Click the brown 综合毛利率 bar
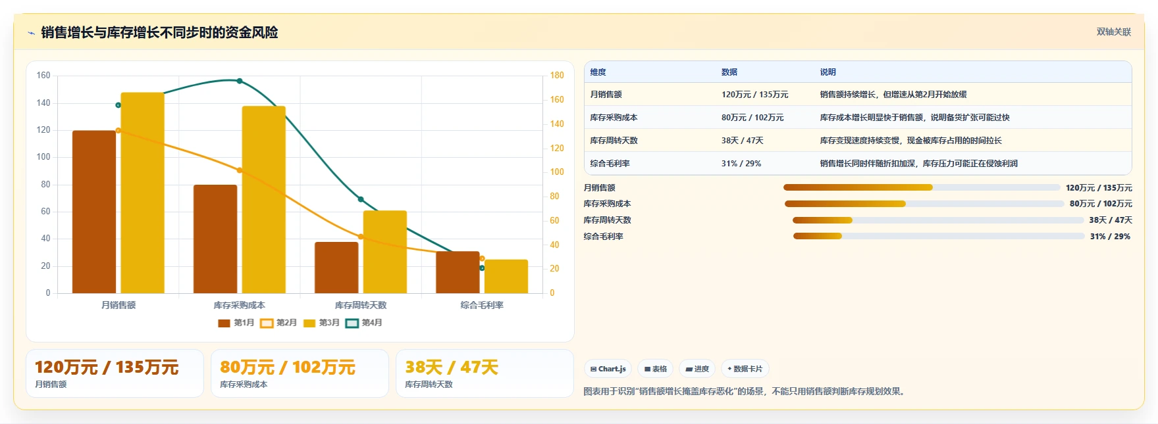This screenshot has height=424, width=1158. tap(458, 272)
